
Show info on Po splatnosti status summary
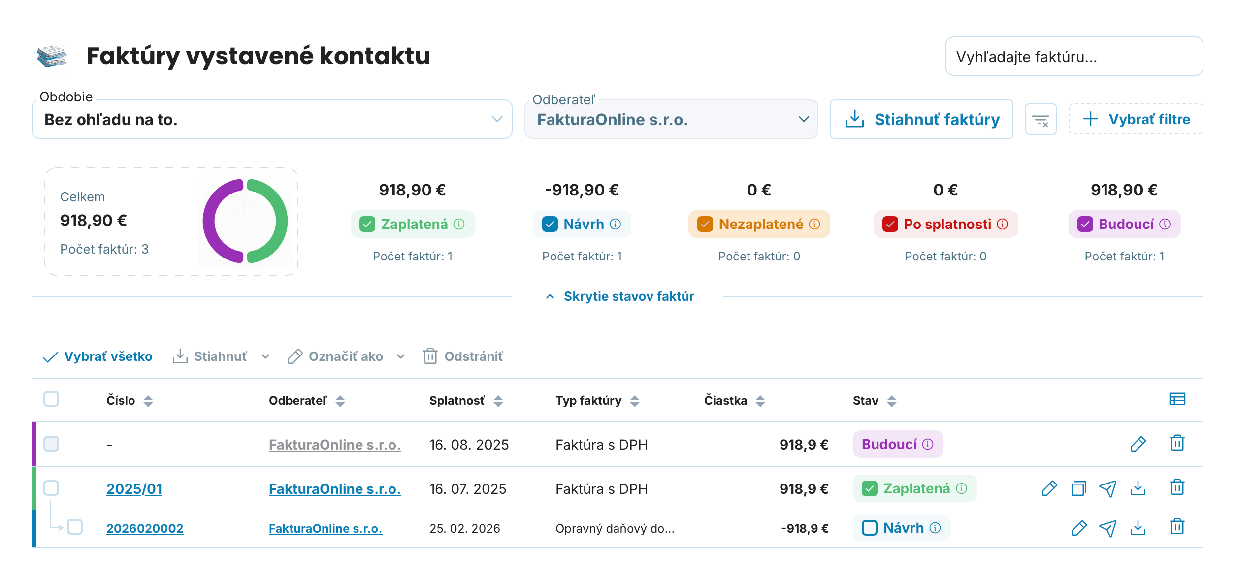(x=1003, y=225)
